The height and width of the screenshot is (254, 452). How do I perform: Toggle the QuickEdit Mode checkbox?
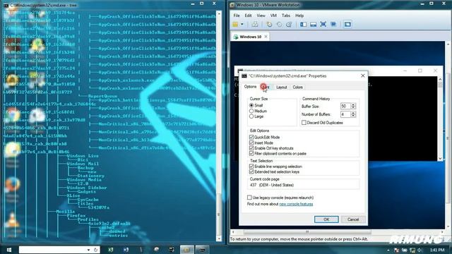[251, 138]
